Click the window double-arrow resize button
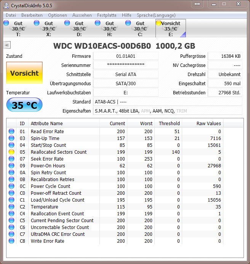This screenshot has height=264, width=250. (x=197, y=4)
